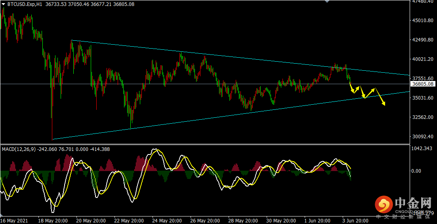Click the 32562.00 price scale label
Viewport: 437px width, 224px height.
[424, 117]
